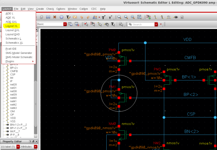Click the Search input field
This screenshot has width=217, height=150.
click(141, 24)
